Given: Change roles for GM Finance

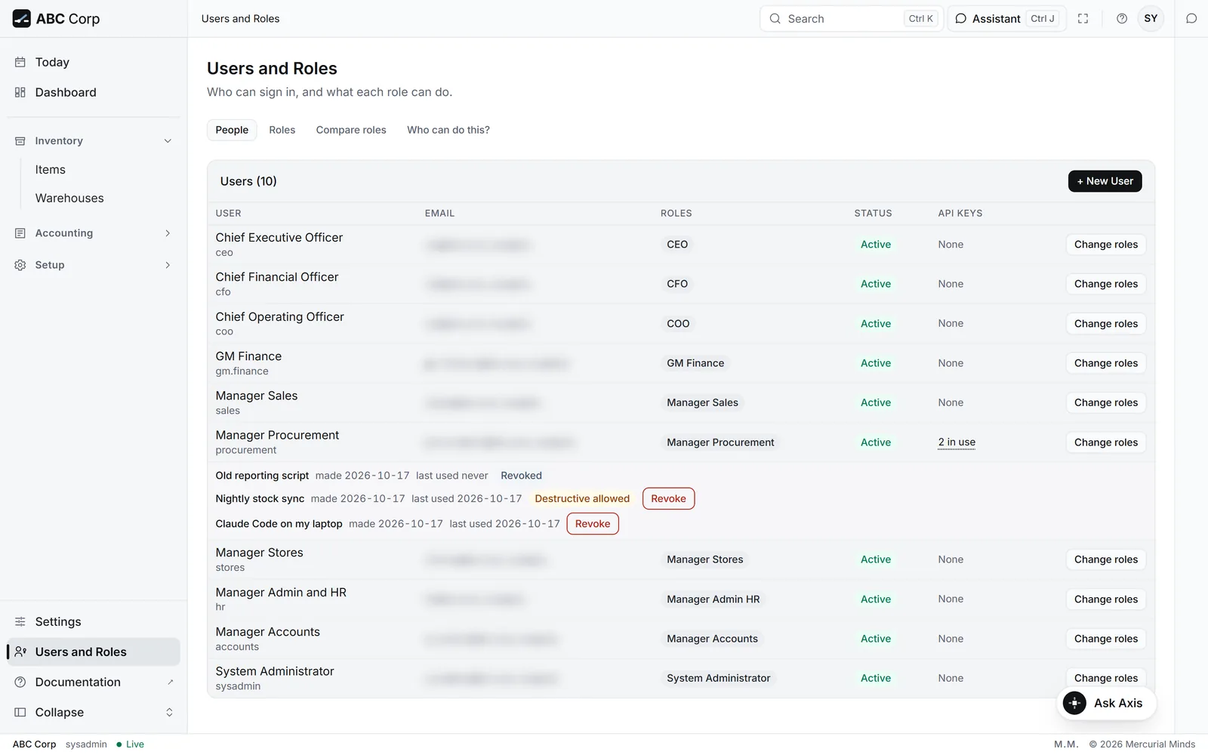Looking at the screenshot, I should pyautogui.click(x=1106, y=363).
